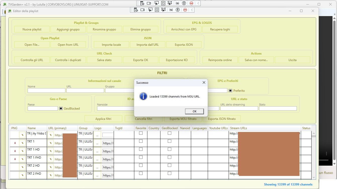Click Go to Live Visual Tree icon in Editor della playlist toolbar

coord(136,10)
